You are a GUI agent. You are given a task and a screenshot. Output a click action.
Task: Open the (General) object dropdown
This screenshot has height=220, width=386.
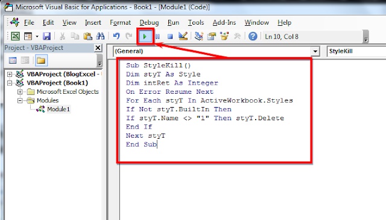[x=315, y=52]
